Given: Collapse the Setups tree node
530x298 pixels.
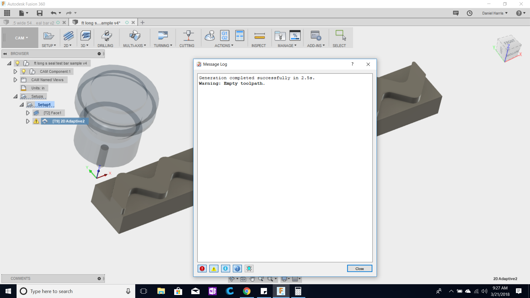Looking at the screenshot, I should 15,96.
